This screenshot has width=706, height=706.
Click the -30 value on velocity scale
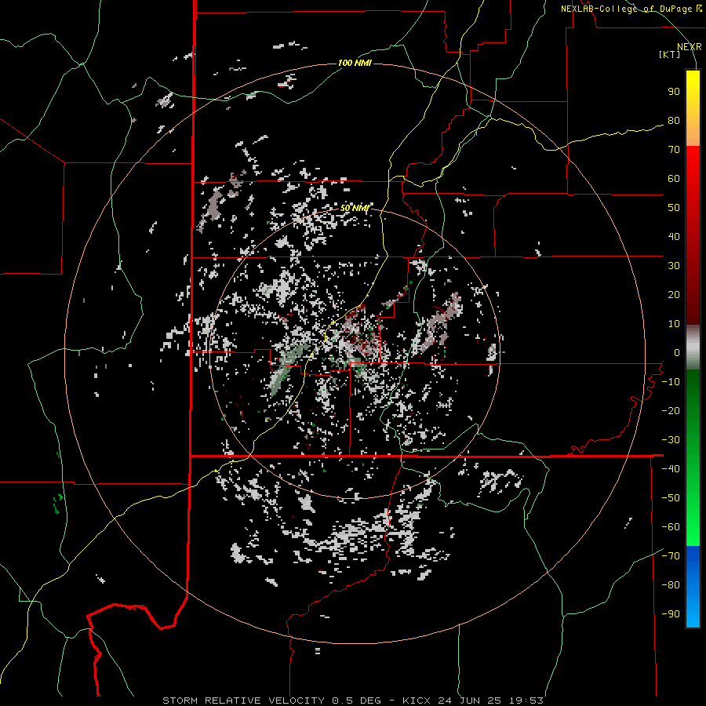coord(671,440)
